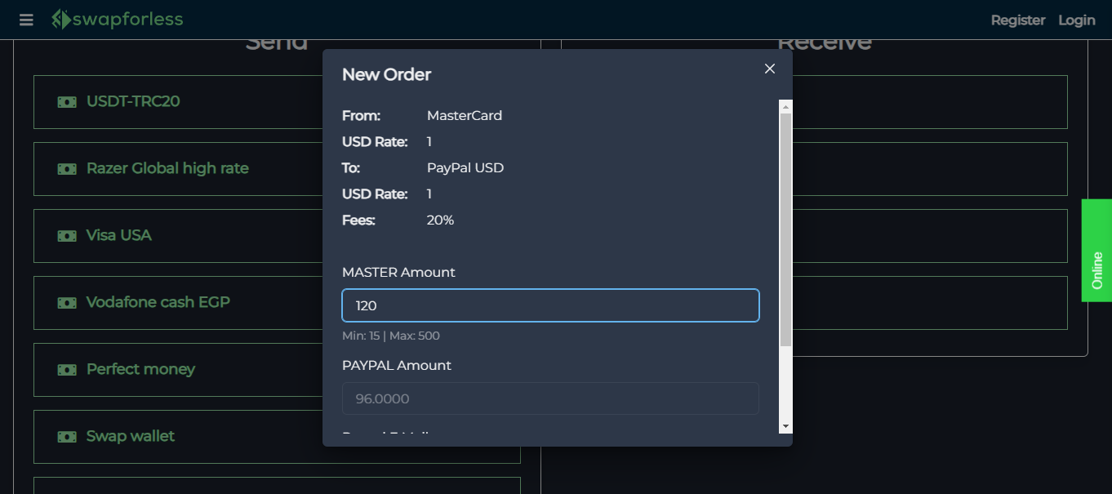
Task: Click the PAYPAL Amount field
Action: (550, 398)
